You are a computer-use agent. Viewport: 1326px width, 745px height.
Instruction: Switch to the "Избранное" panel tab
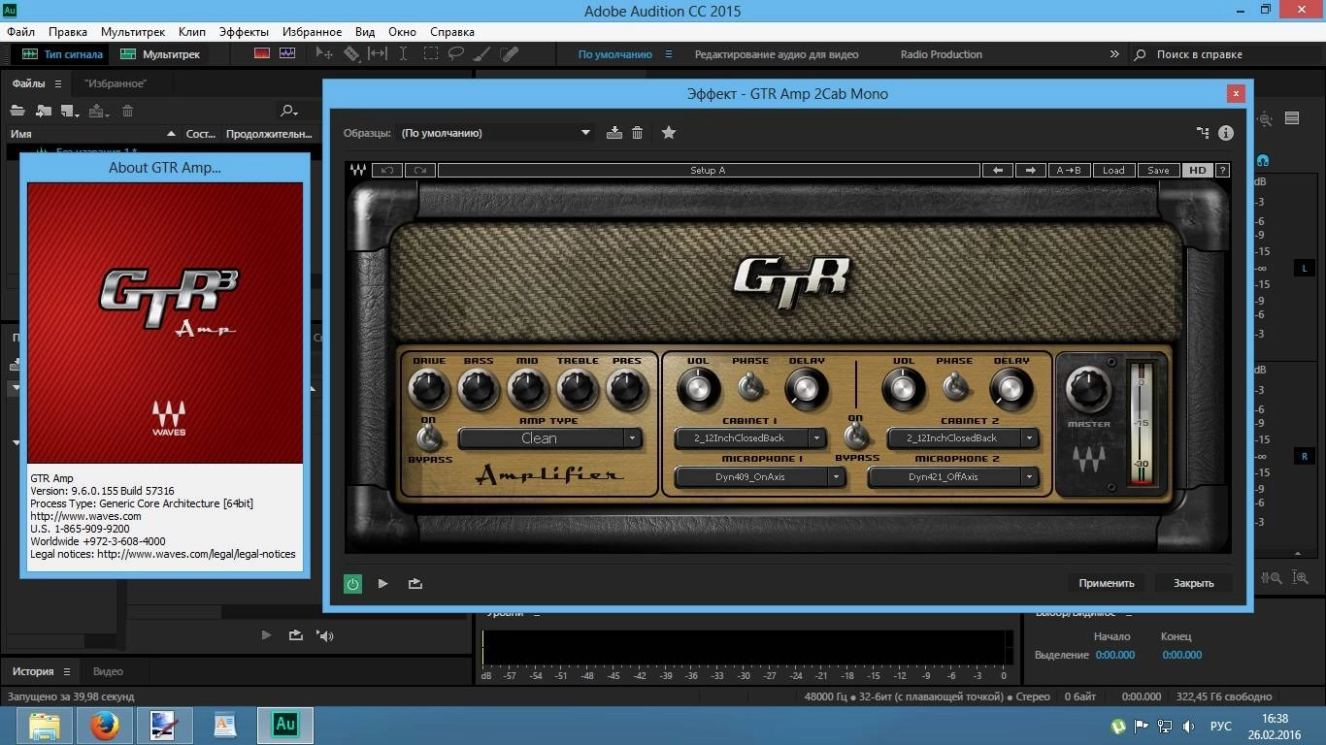click(116, 83)
